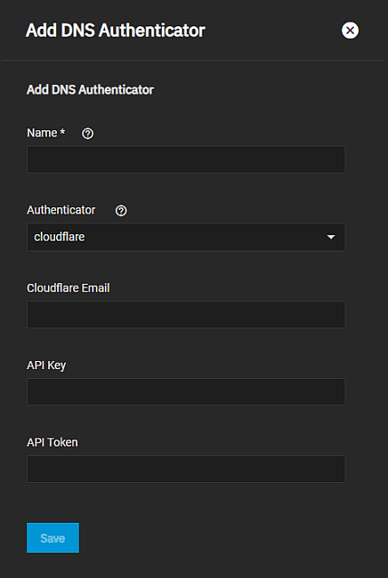Image resolution: width=388 pixels, height=578 pixels.
Task: Click the Cloudflare Email label
Action: (x=68, y=288)
